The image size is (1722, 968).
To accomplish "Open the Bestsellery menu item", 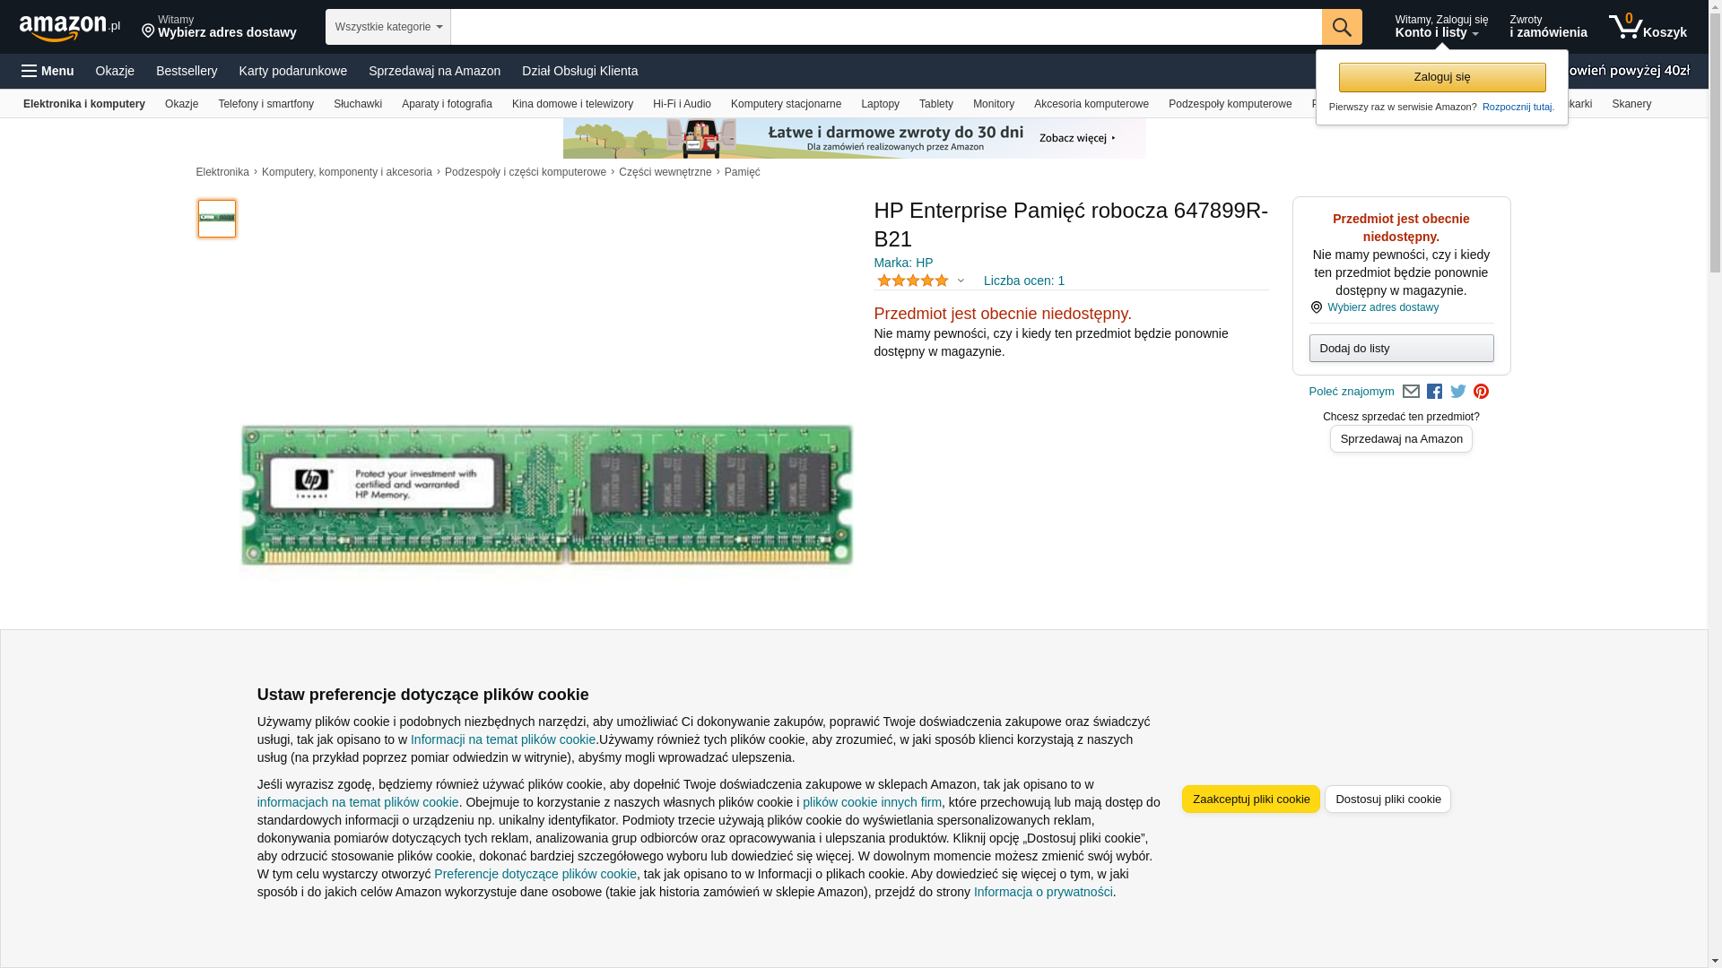I will 187,71.
